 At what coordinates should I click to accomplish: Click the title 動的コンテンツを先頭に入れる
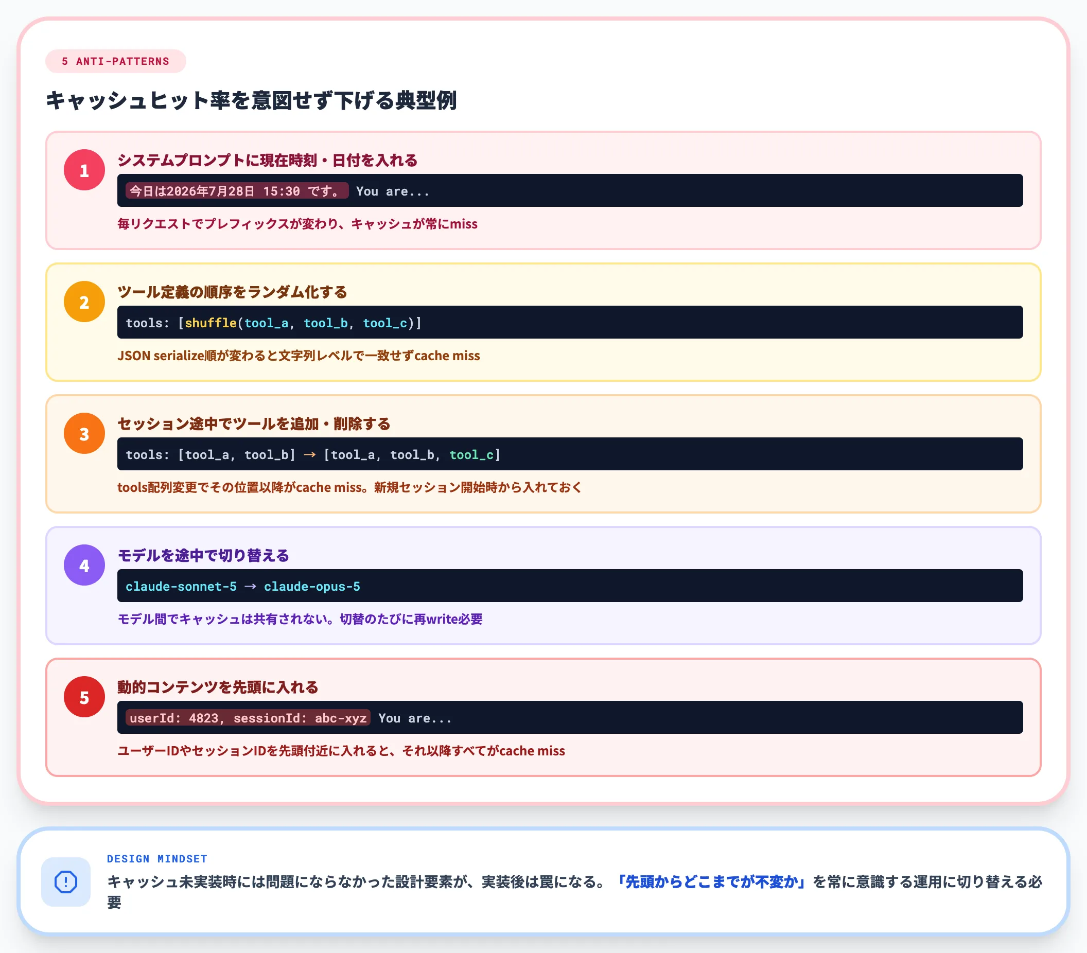tap(218, 687)
